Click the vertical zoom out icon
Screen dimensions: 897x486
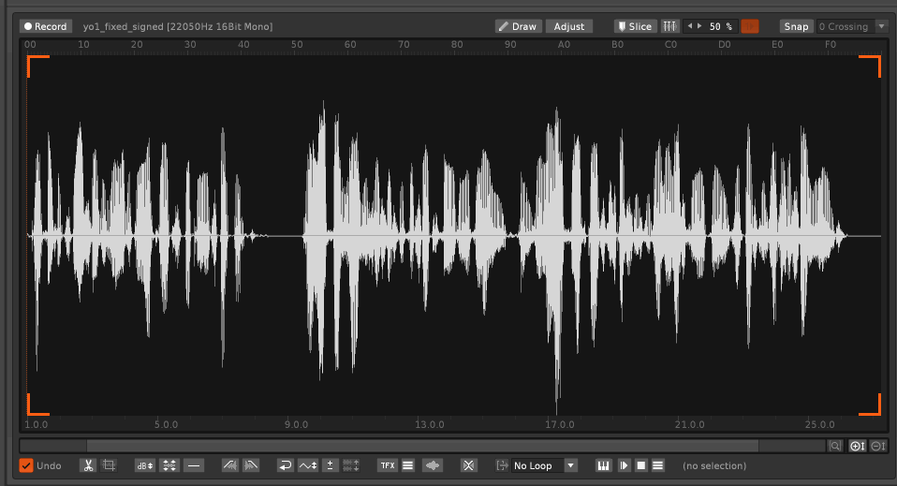tap(878, 447)
